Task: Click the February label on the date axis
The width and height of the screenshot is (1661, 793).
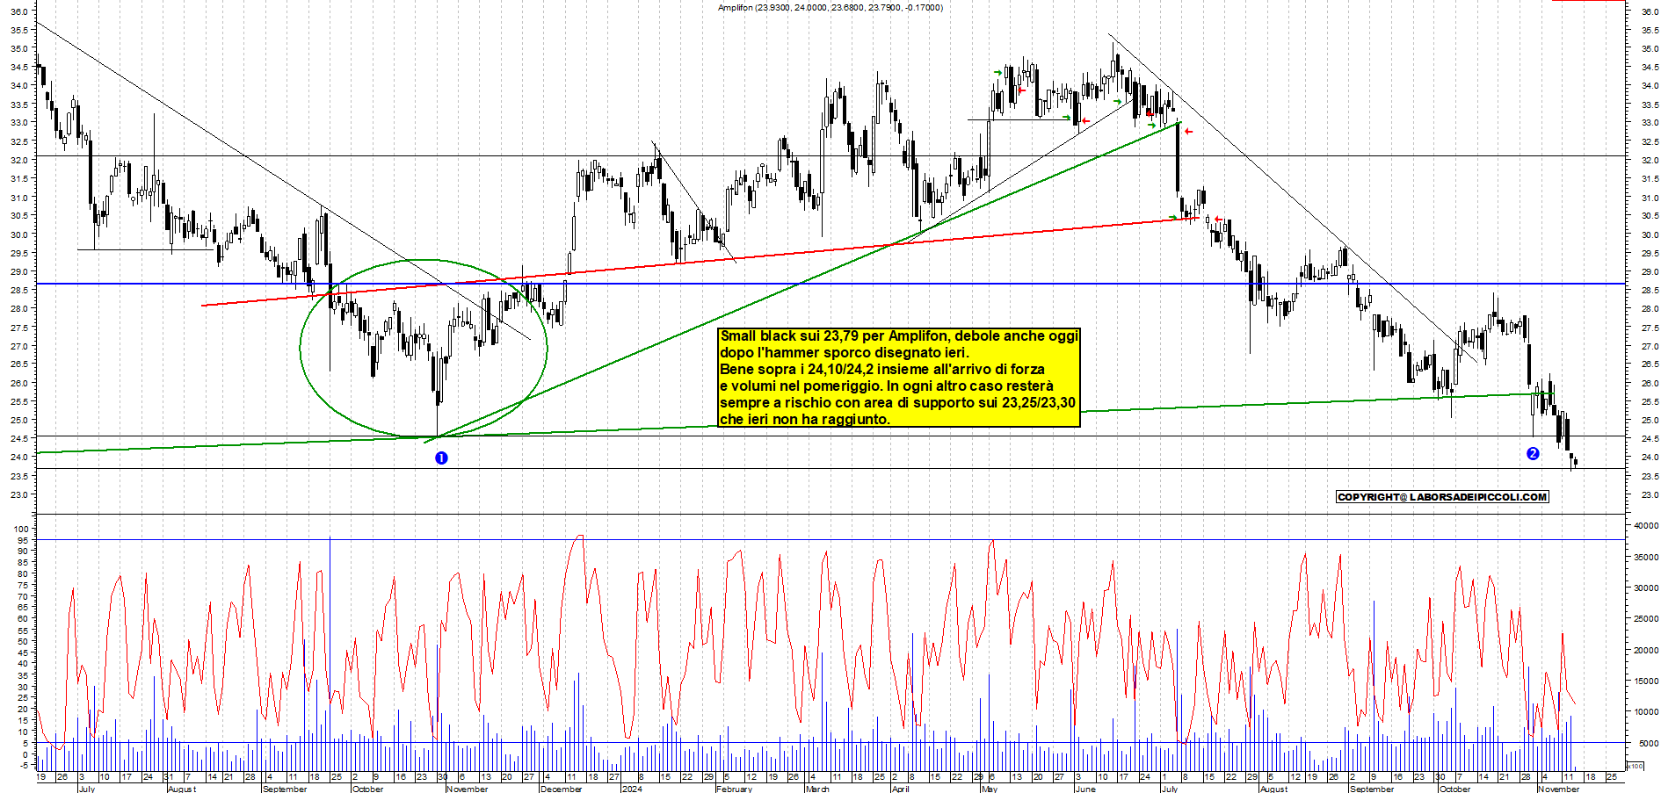Action: click(x=734, y=789)
